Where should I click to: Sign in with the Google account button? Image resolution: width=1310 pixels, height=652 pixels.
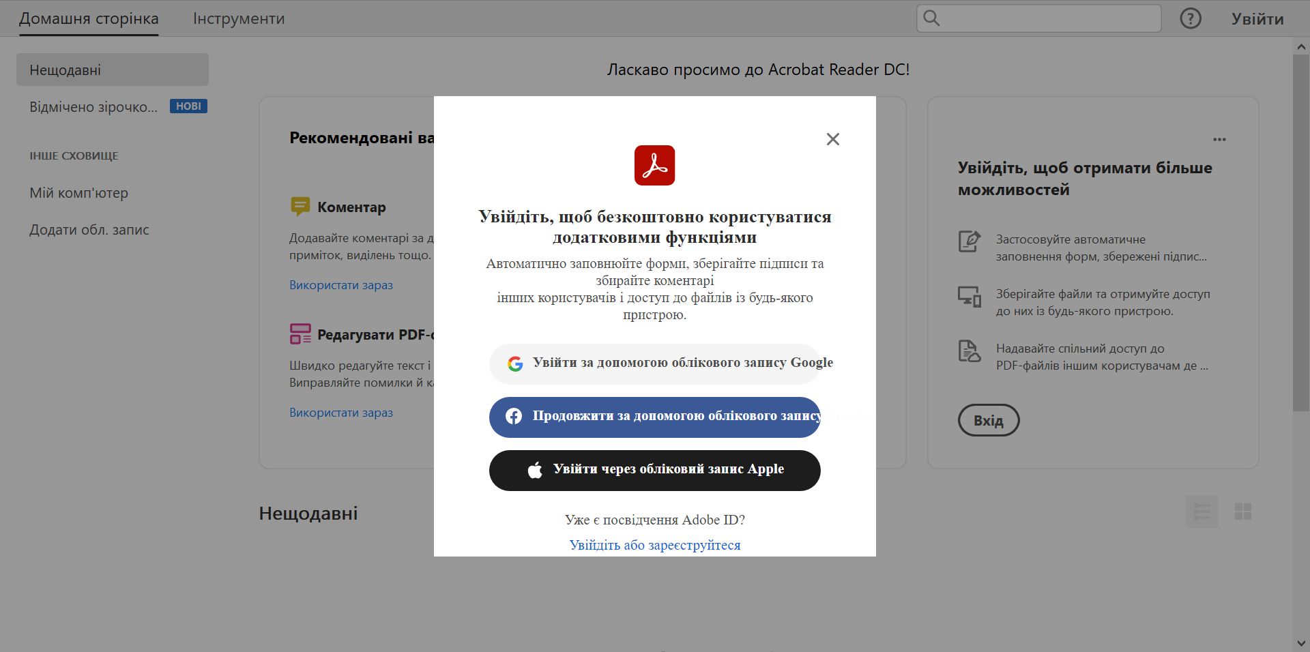(x=654, y=364)
